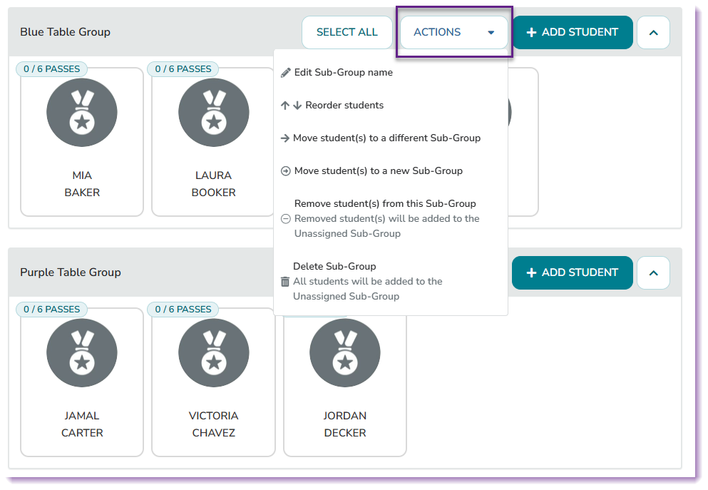Image resolution: width=708 pixels, height=490 pixels.
Task: Click the All students will be added note
Action: 367,289
